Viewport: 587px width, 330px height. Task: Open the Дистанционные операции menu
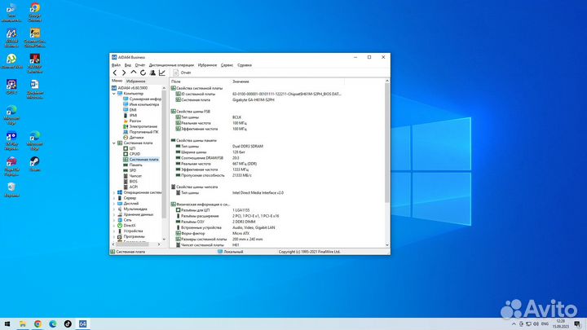click(x=171, y=65)
